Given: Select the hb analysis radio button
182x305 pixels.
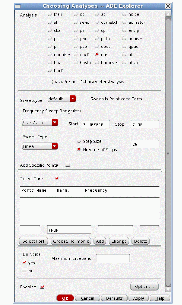Looking at the screenshot, I should point(124,55).
